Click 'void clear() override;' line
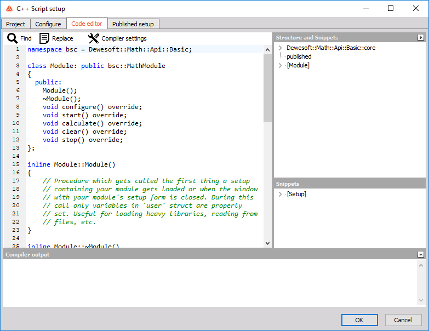Viewport: 429px width, 331px height. pyautogui.click(x=84, y=132)
